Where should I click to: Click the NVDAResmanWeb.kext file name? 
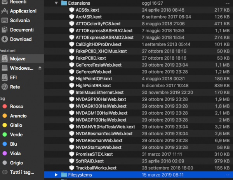pyautogui.click(x=99, y=141)
